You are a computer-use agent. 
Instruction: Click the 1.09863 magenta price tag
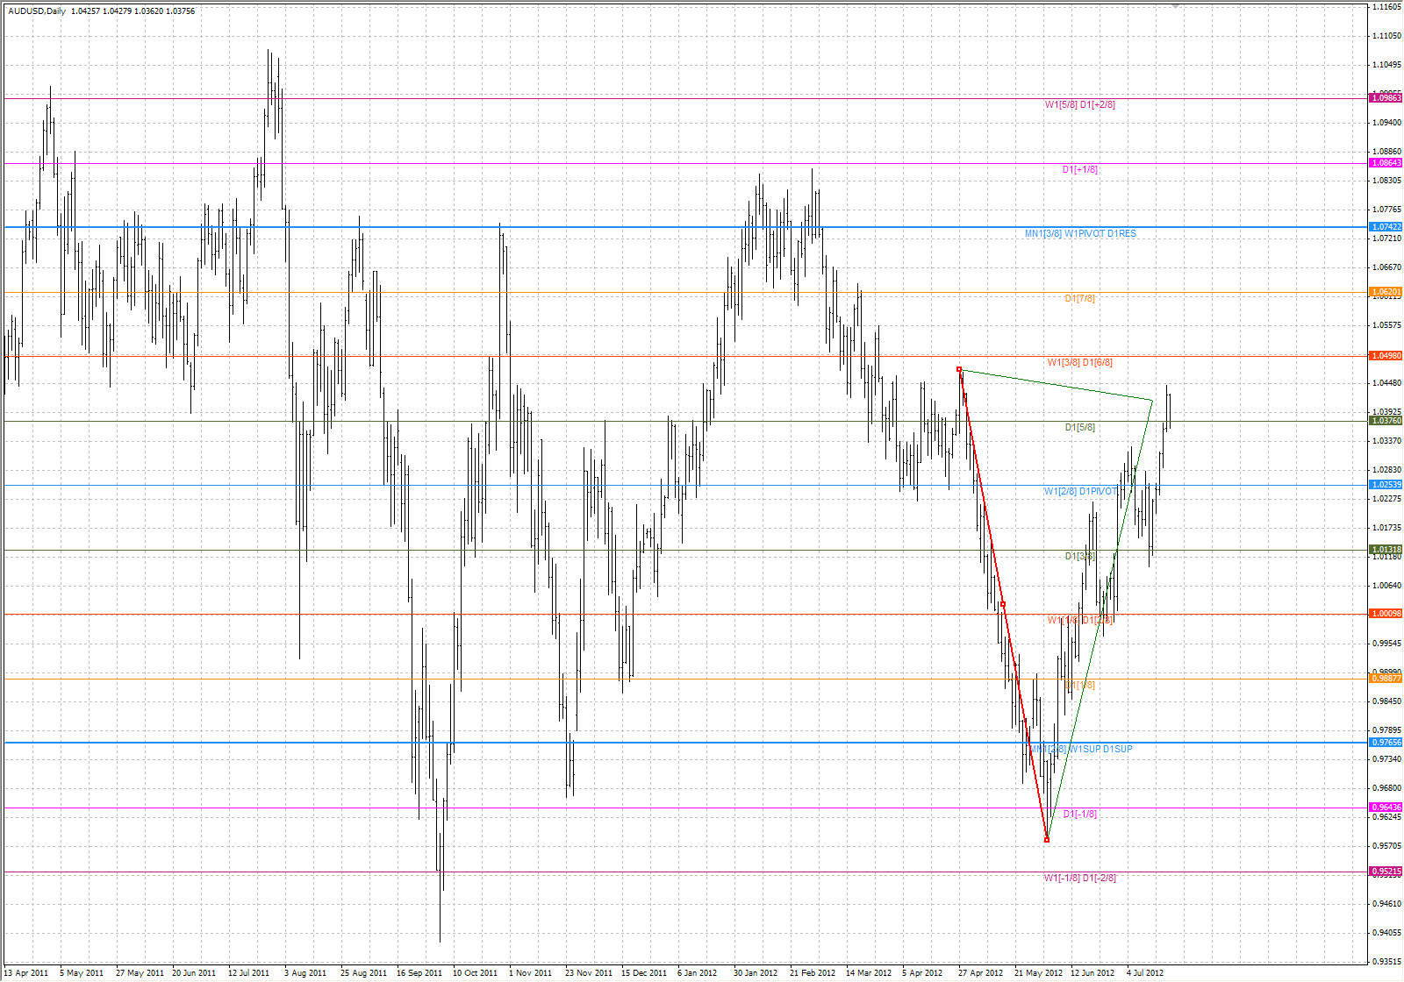(x=1386, y=98)
